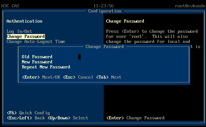Click <Enter> Change Password in right pane
Image resolution: width=206 pixels, height=127 pixels.
tap(135, 118)
